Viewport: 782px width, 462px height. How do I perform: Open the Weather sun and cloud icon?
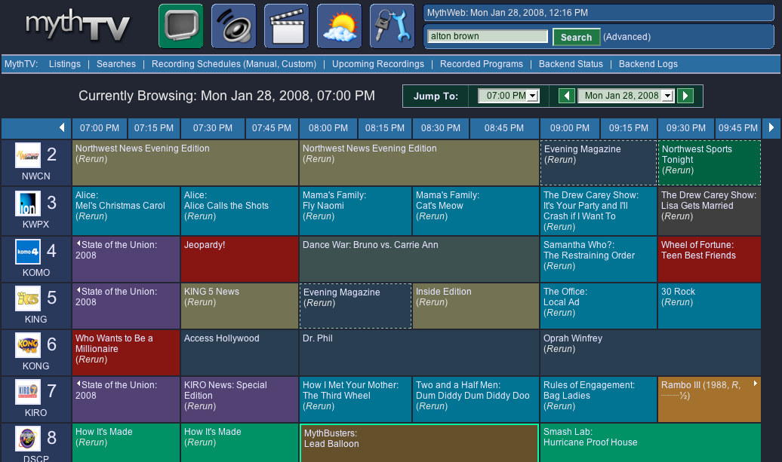click(x=339, y=26)
